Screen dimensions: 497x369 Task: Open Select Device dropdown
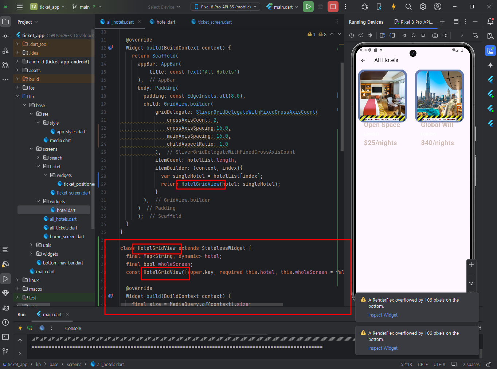[164, 7]
